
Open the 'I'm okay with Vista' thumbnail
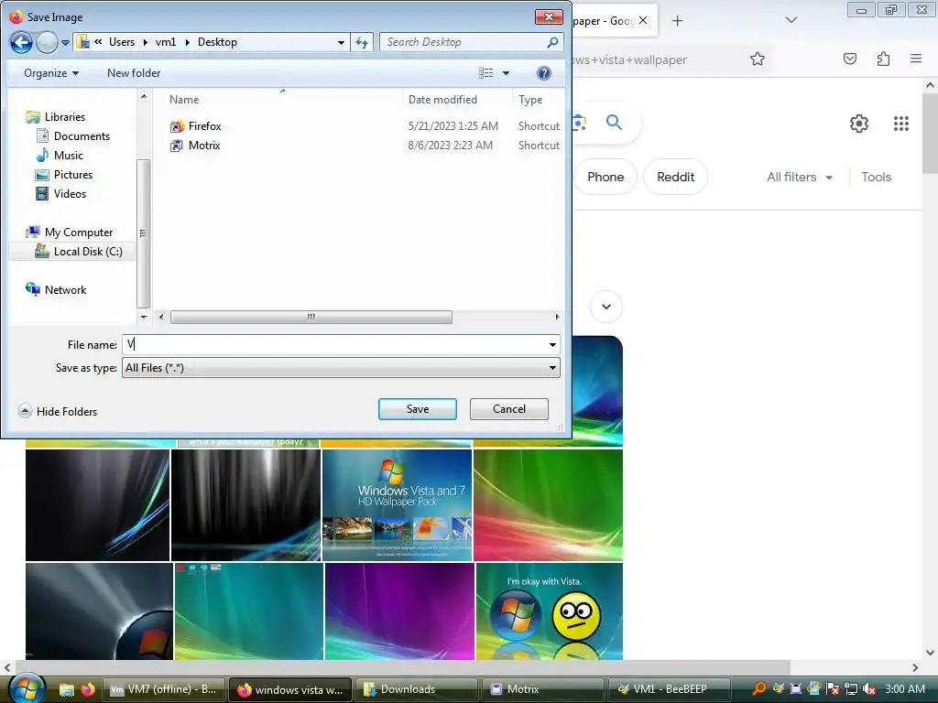pyautogui.click(x=550, y=611)
